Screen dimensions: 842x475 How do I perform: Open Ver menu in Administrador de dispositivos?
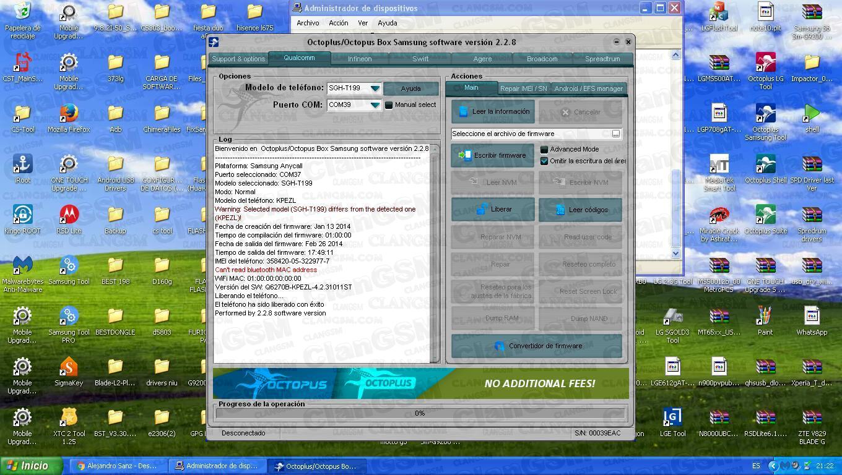tap(363, 23)
